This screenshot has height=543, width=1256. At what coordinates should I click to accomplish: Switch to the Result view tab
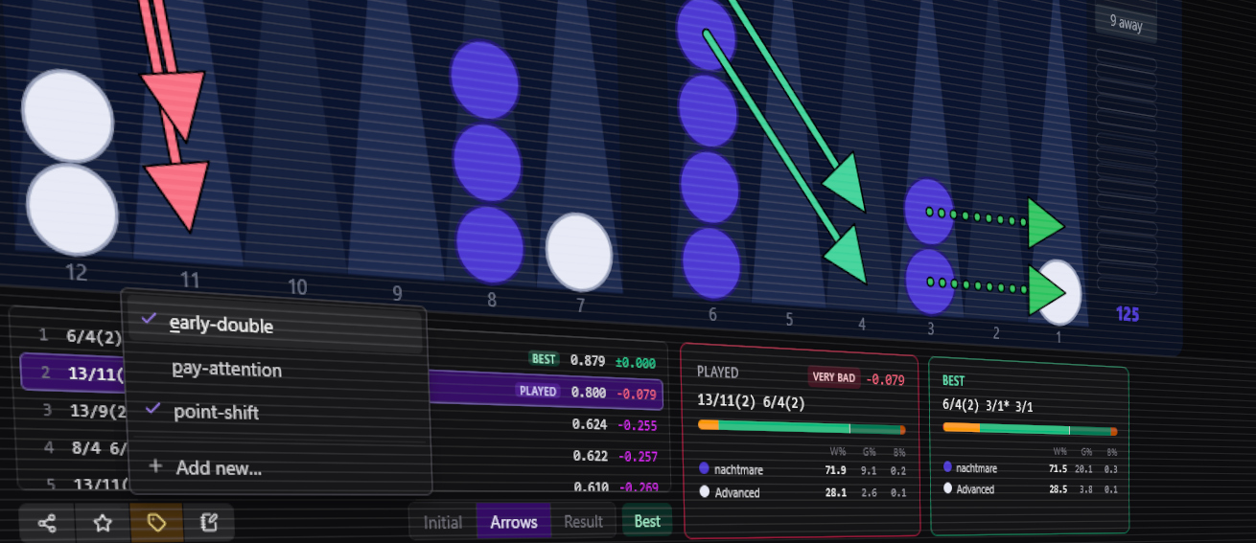point(583,522)
